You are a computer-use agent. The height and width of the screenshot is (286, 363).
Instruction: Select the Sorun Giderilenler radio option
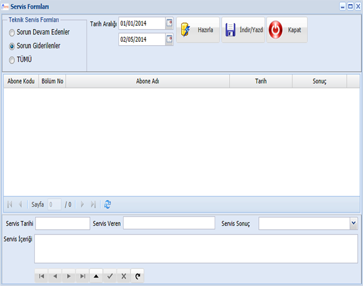pos(12,46)
